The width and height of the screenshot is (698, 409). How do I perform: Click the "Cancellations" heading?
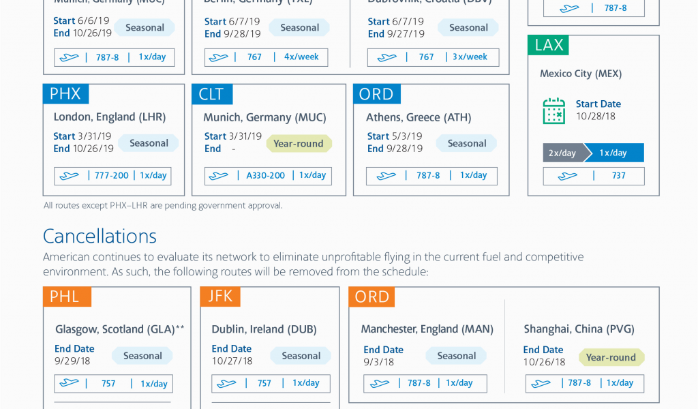(100, 237)
